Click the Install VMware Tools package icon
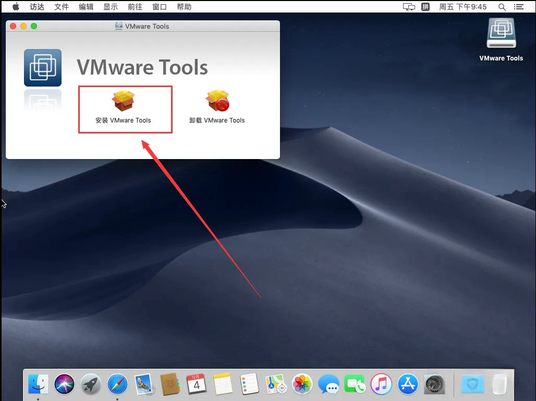The image size is (536, 401). (124, 101)
